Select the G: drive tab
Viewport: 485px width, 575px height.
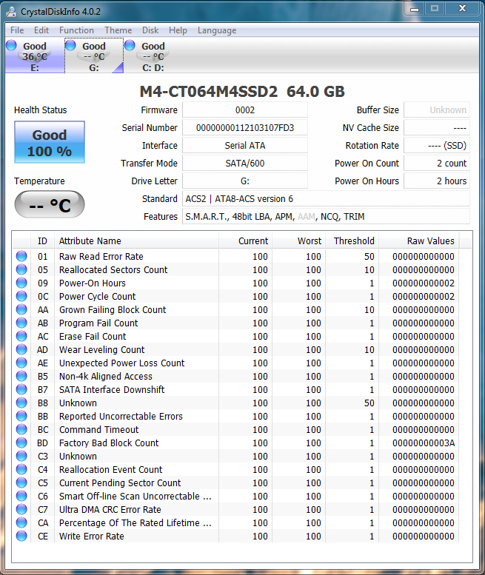(x=94, y=56)
